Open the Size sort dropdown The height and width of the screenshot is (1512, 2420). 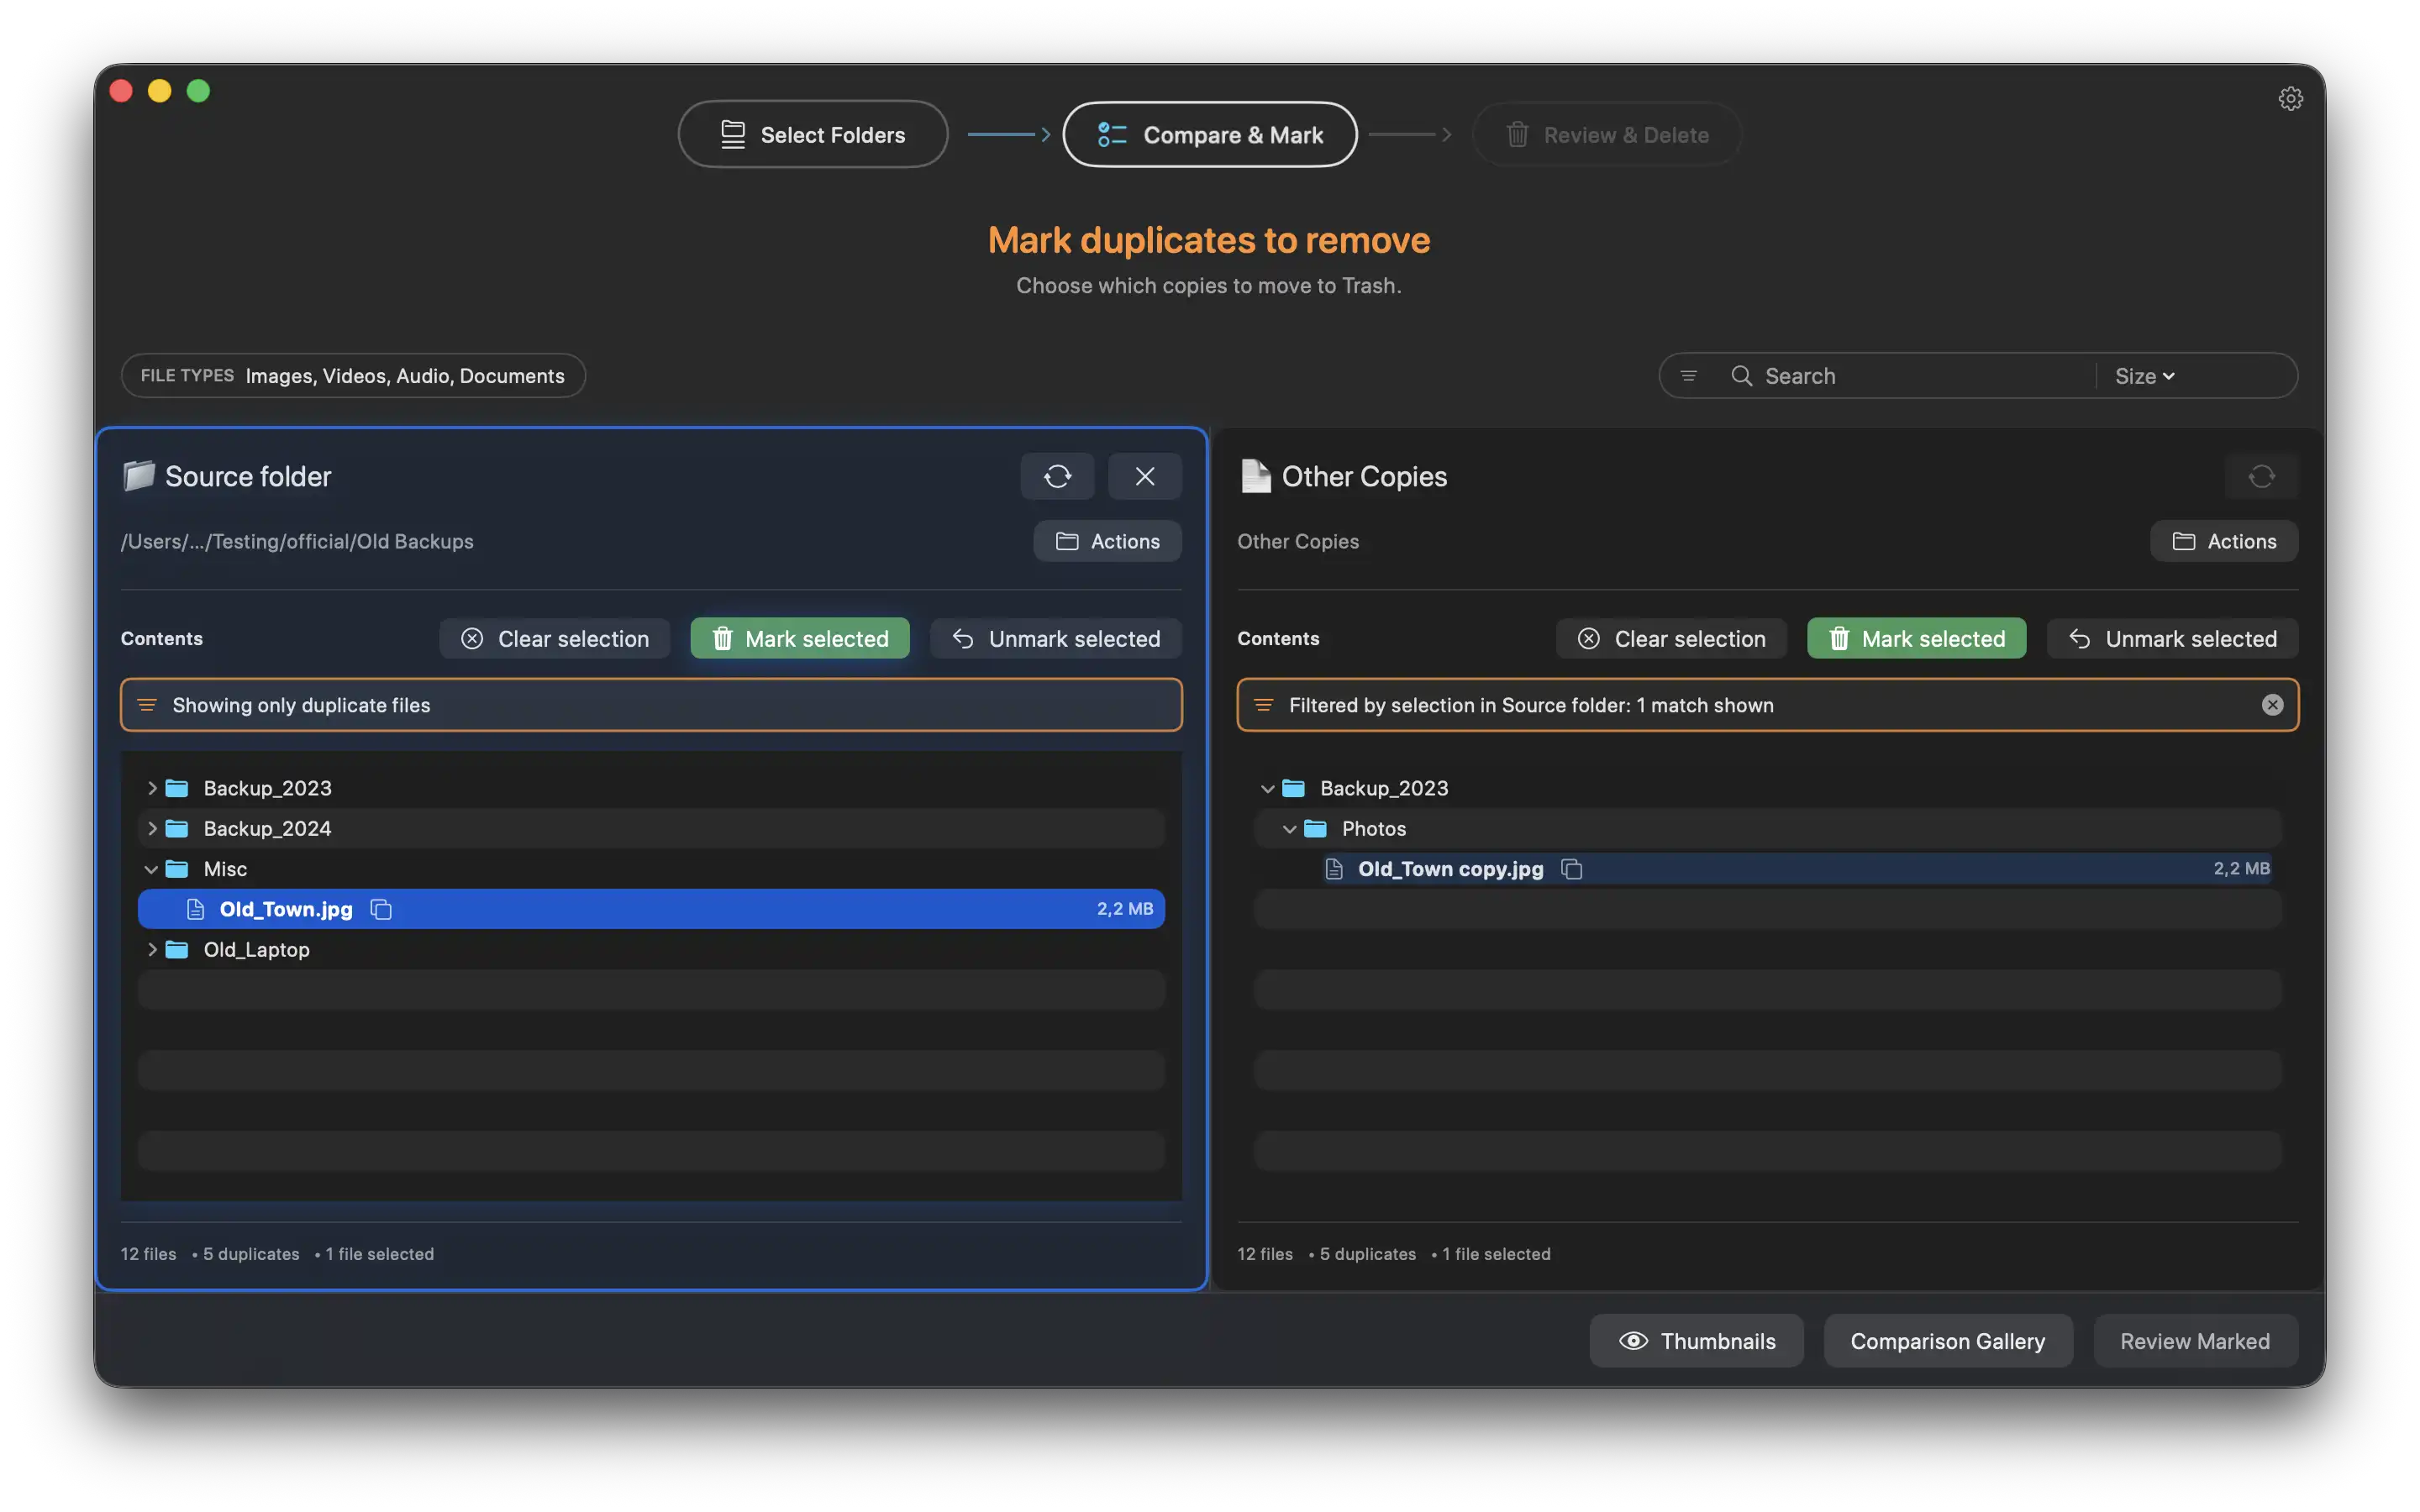2144,376
